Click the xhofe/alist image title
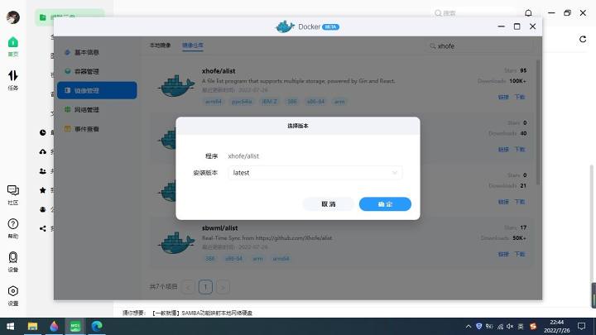 [219, 71]
